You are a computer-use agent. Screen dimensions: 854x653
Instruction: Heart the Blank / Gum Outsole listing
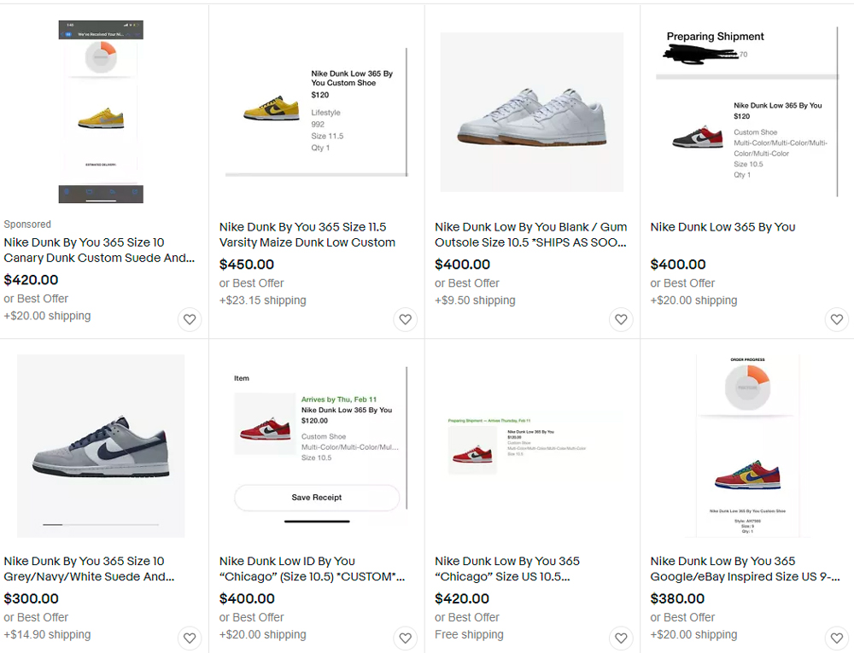(x=621, y=320)
